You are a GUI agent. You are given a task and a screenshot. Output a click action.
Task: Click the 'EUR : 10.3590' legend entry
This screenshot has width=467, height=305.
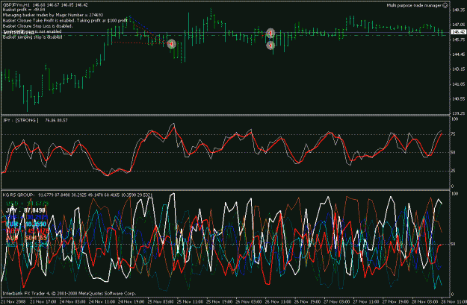26,224
